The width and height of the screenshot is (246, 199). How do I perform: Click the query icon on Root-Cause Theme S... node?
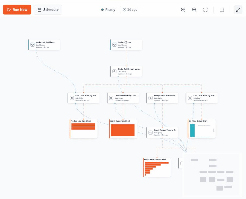[150, 132]
